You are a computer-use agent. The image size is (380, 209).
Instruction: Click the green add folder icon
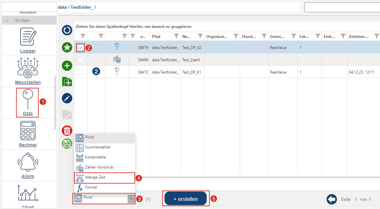[x=67, y=81]
